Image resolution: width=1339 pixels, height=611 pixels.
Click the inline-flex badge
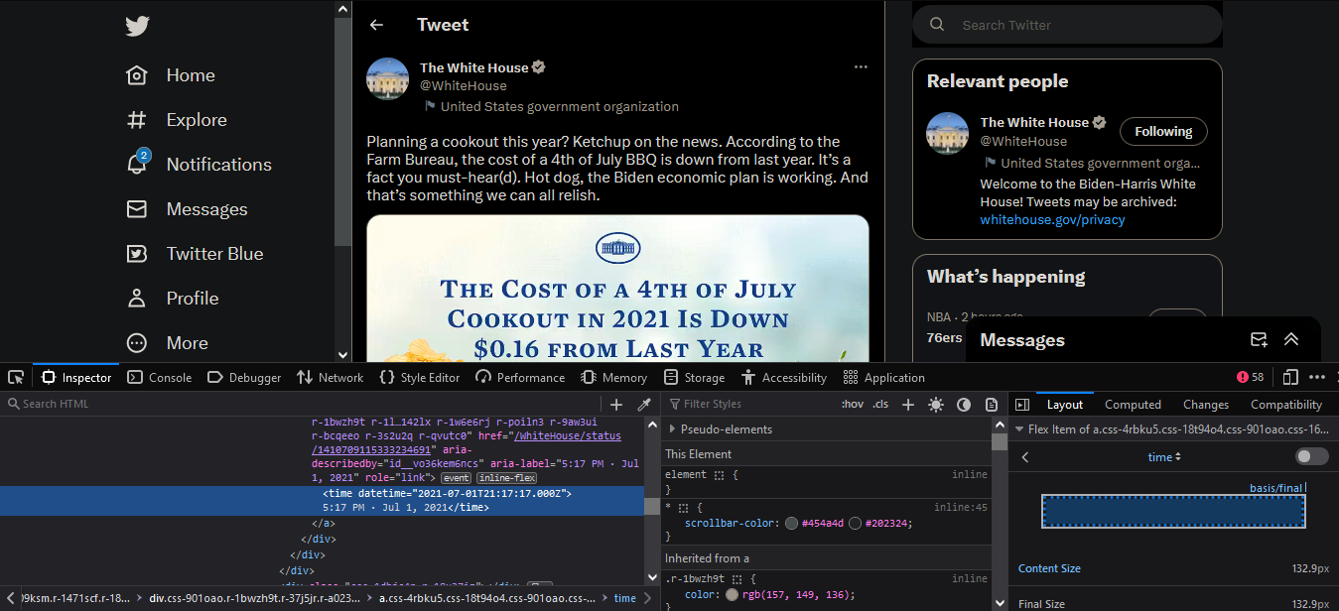507,478
